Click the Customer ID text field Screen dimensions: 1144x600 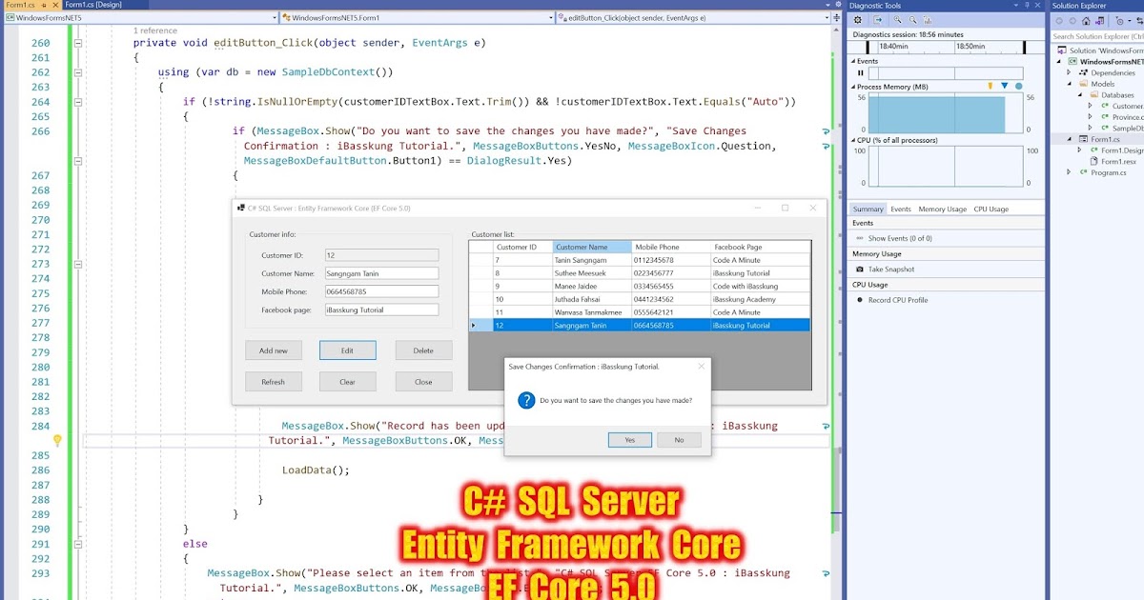(x=381, y=254)
